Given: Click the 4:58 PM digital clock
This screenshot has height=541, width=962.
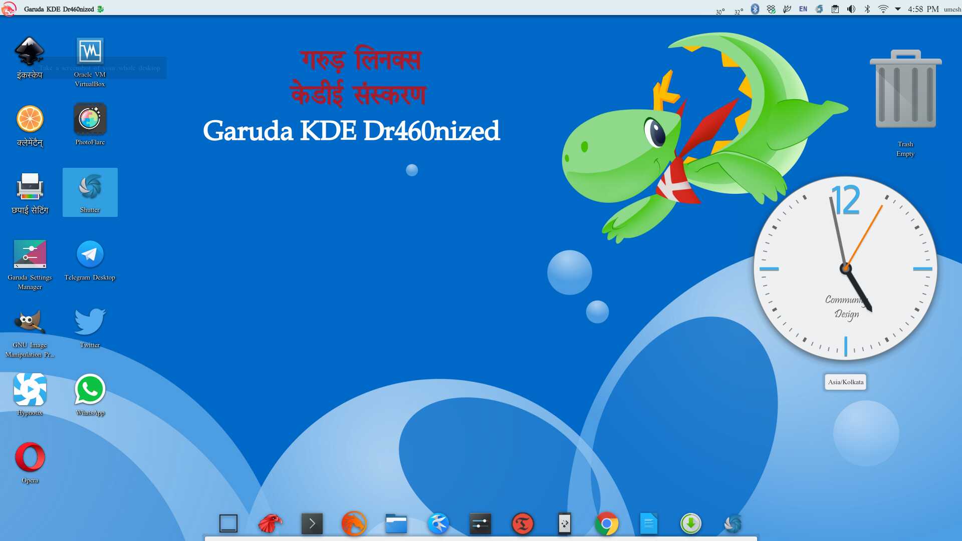Looking at the screenshot, I should coord(923,9).
